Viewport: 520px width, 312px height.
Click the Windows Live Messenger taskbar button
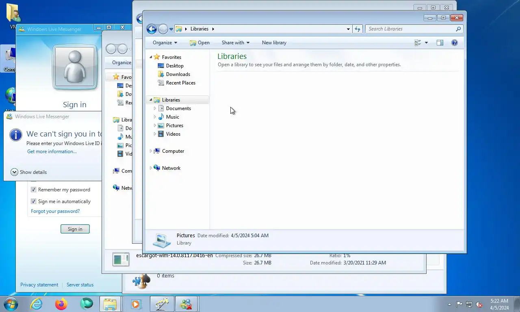click(x=186, y=304)
